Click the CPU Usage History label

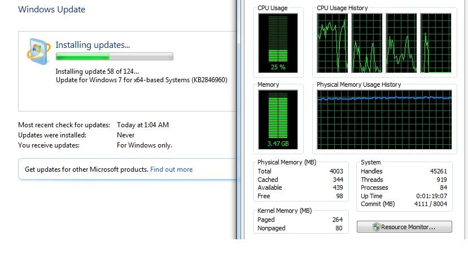tap(342, 8)
